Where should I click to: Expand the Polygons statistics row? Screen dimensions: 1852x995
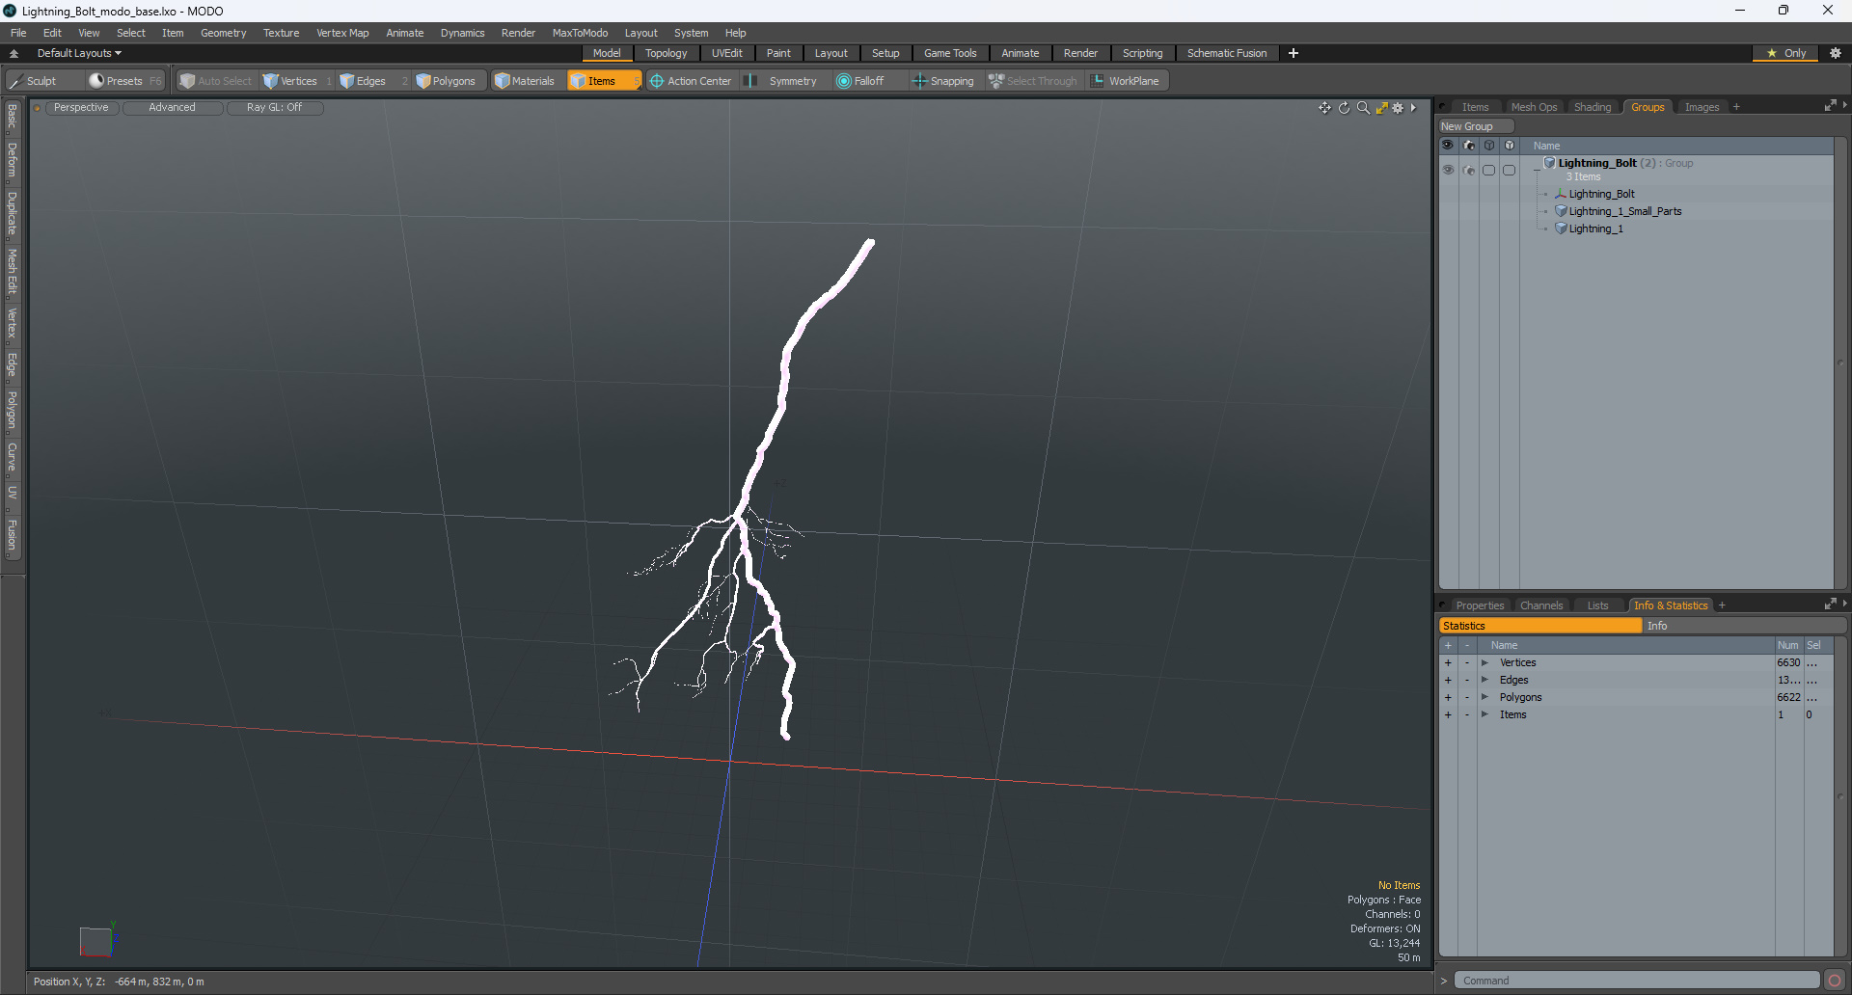point(1485,697)
